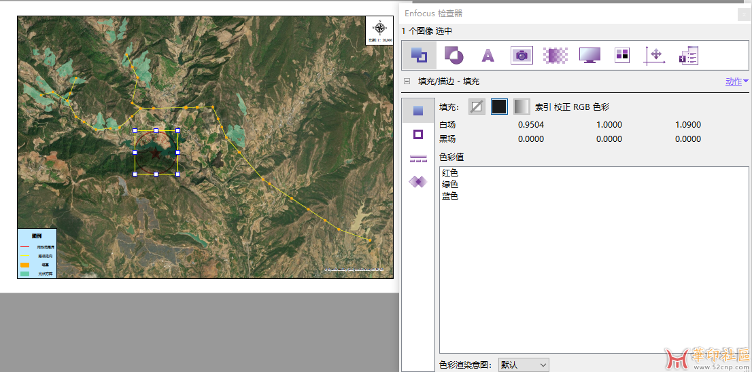Choose the gradient fill option
The width and height of the screenshot is (752, 372).
pos(522,107)
